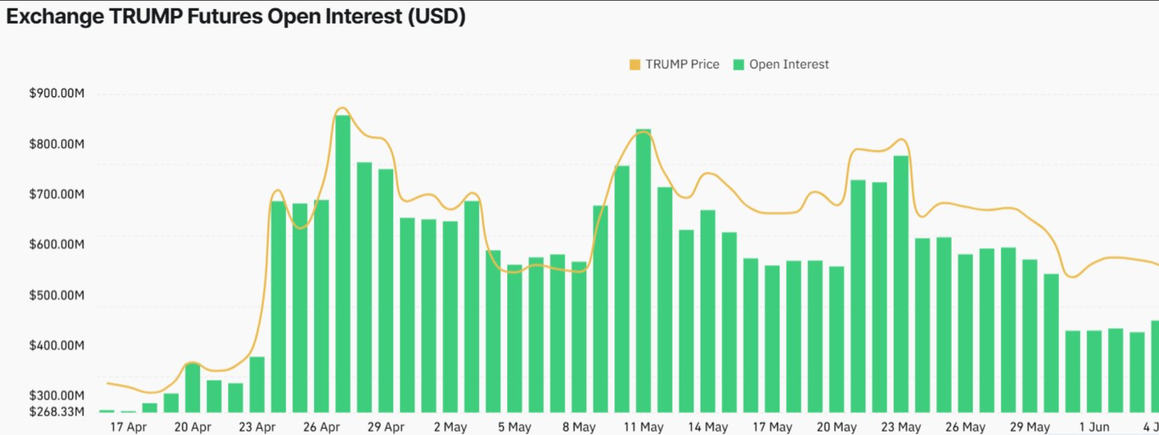Select the 8 May date label
This screenshot has width=1159, height=435.
coord(579,427)
